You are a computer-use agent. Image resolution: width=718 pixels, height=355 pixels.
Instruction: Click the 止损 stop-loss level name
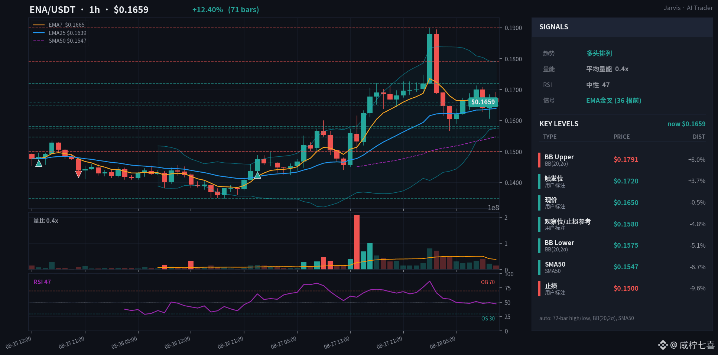pos(551,286)
